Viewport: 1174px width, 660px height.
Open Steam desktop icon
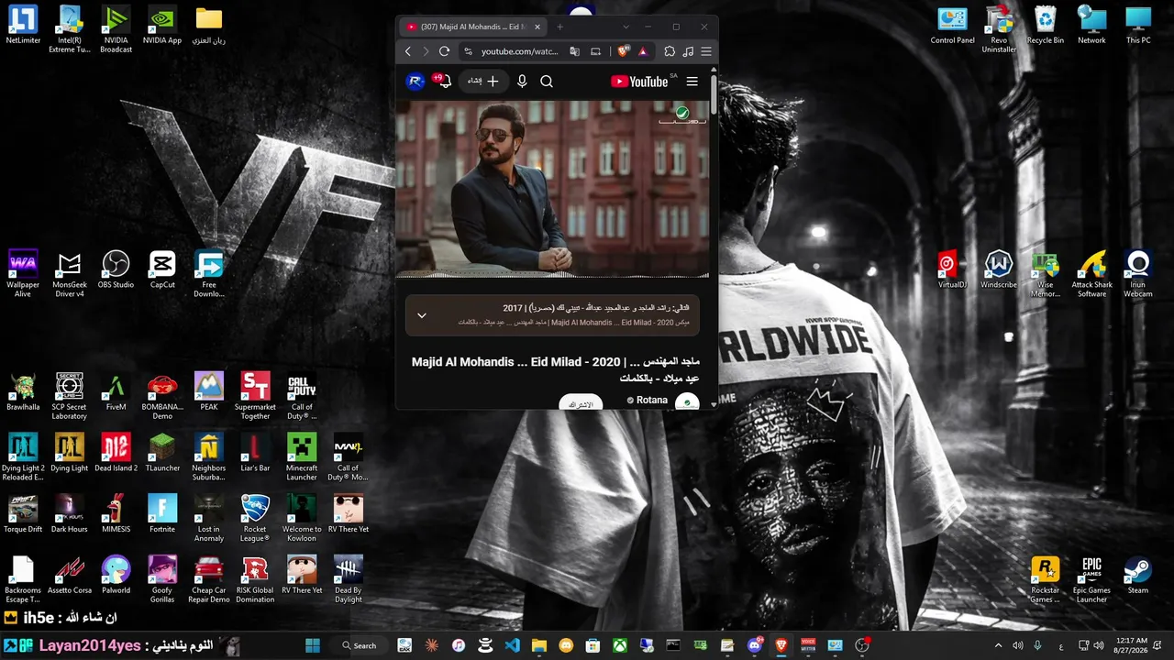[1138, 575]
